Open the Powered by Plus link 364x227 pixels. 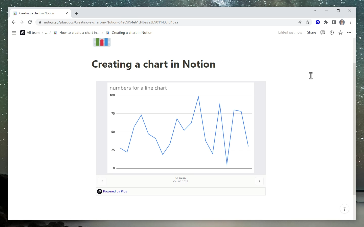click(x=115, y=191)
